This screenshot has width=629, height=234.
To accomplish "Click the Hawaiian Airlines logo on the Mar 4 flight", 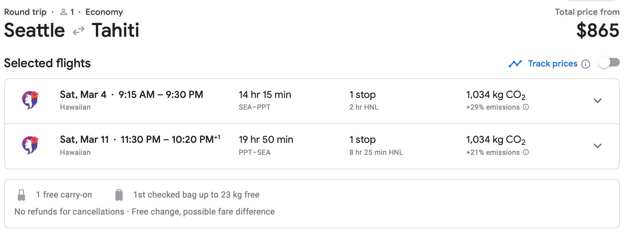I will click(30, 100).
